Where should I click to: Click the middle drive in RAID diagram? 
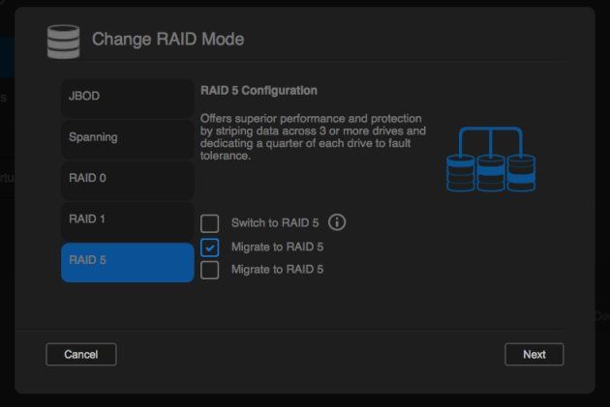[491, 173]
